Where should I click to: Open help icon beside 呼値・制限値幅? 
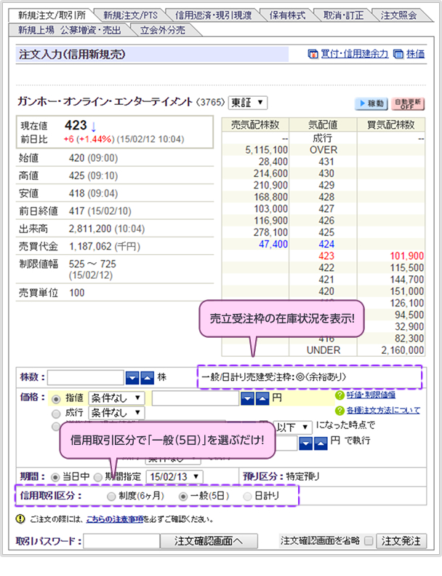point(339,395)
